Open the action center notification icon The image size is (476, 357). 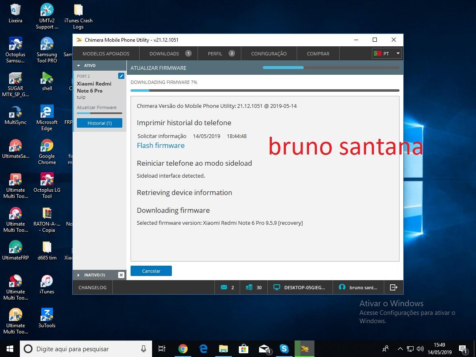pyautogui.click(x=463, y=349)
